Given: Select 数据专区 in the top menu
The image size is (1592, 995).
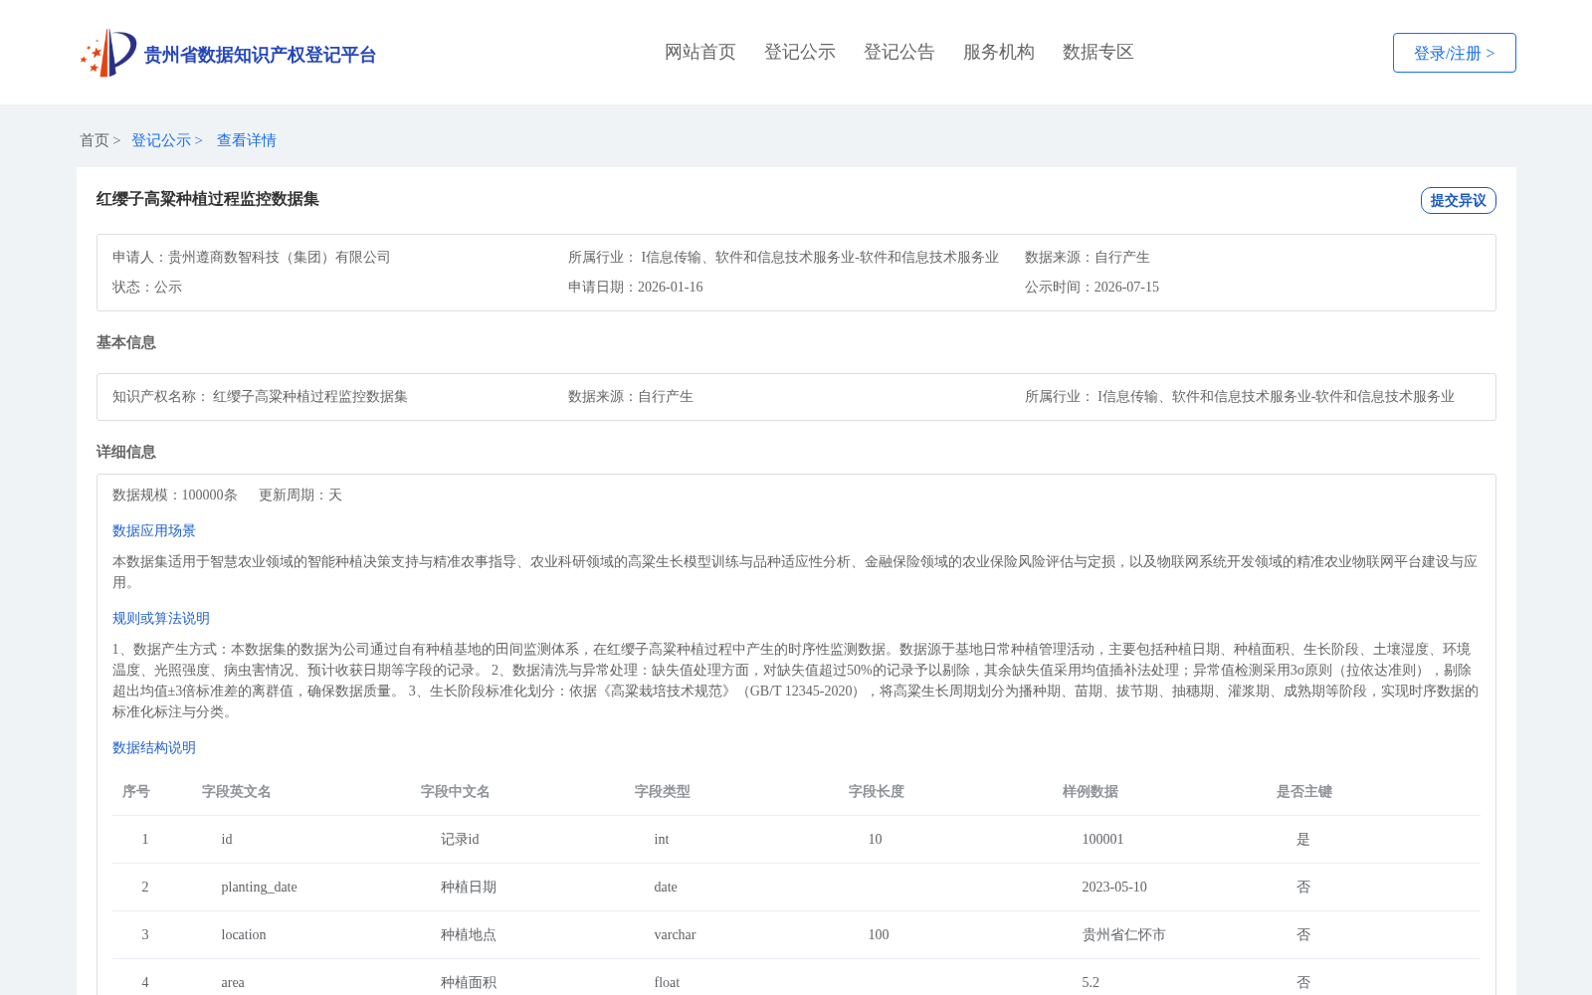Looking at the screenshot, I should point(1098,52).
